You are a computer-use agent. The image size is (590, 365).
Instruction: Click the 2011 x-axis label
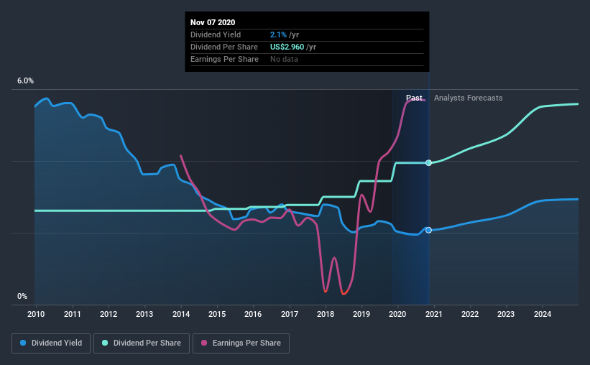click(73, 314)
